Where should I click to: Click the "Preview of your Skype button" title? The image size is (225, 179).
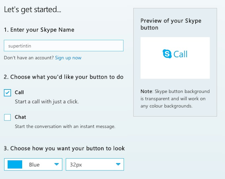coord(171,24)
